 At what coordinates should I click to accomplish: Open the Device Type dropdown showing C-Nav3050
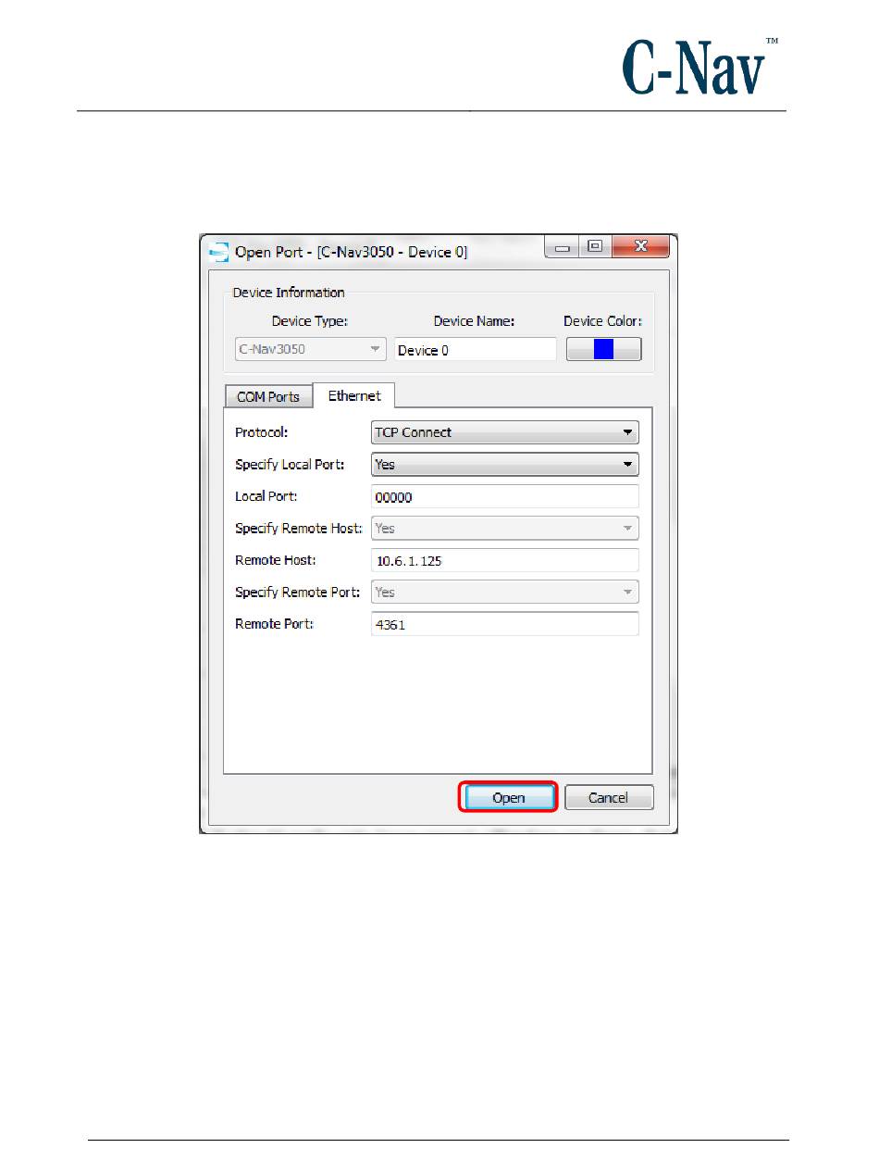[310, 350]
